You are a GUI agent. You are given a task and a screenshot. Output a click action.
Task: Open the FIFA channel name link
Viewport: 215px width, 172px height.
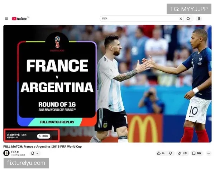pyautogui.click(x=14, y=152)
